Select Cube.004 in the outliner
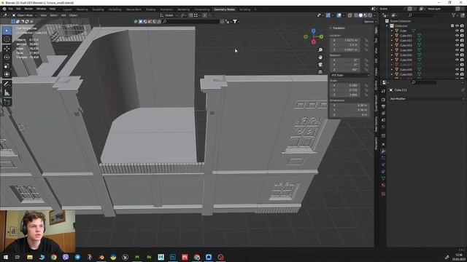The width and height of the screenshot is (467, 262). [406, 50]
